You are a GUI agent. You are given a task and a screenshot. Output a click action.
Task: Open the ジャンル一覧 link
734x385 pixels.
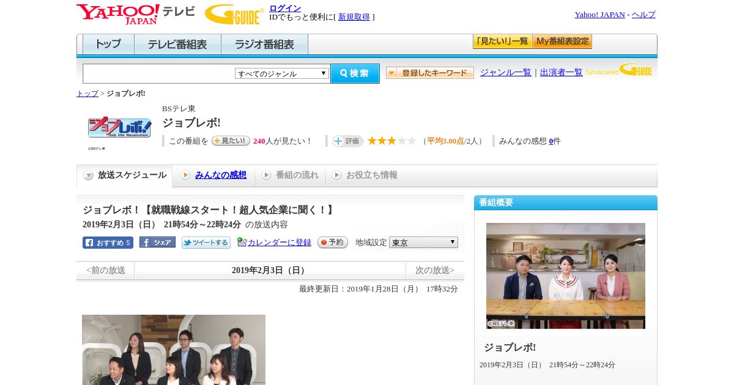click(505, 72)
